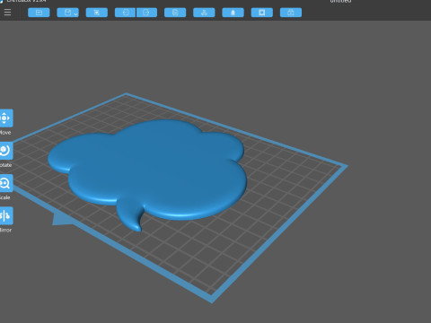
Task: Undo the last action
Action: coord(125,13)
